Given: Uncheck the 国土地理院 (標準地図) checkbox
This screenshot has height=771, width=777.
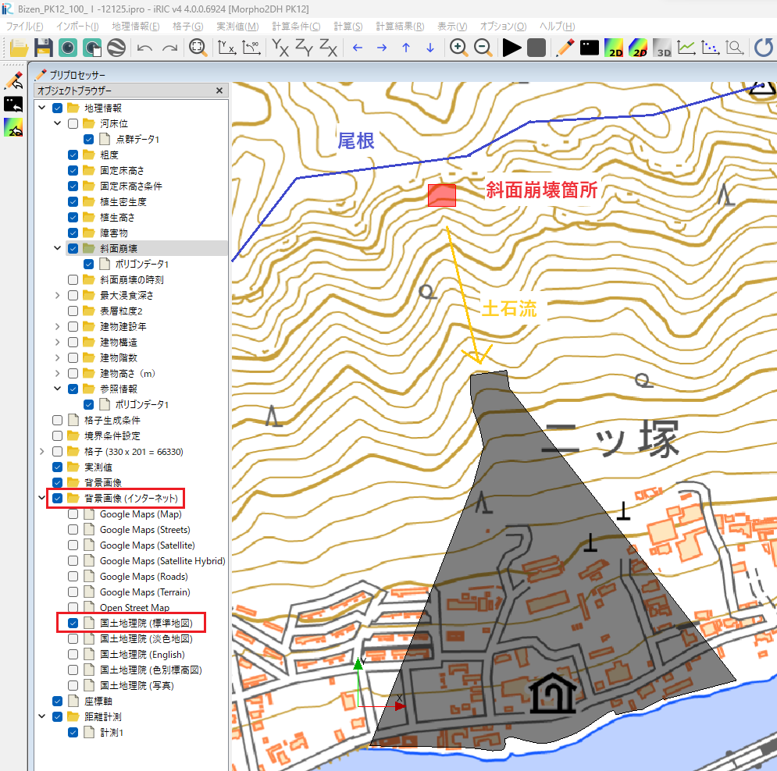Looking at the screenshot, I should (73, 623).
